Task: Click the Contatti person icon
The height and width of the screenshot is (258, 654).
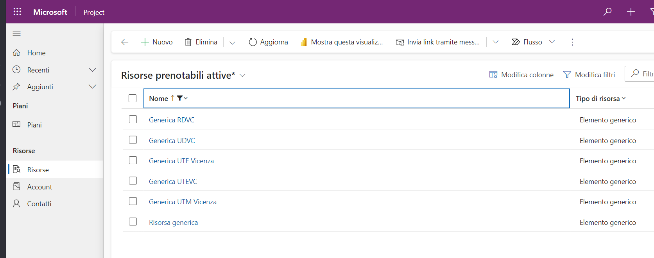Action: pos(16,203)
